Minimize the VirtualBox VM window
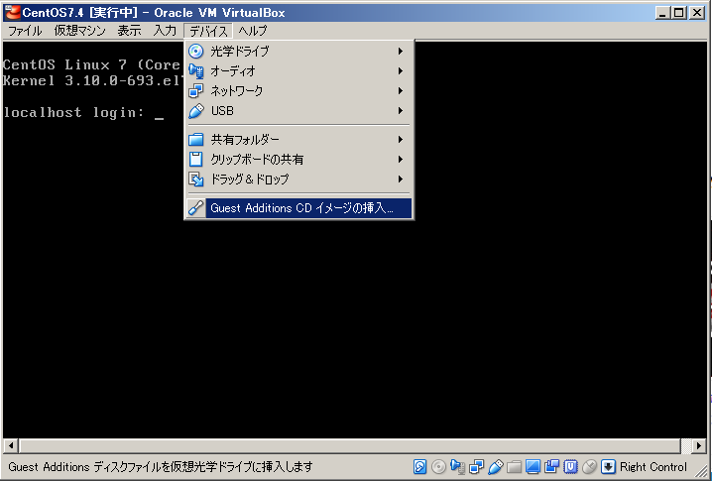Screen dimensions: 712x481 point(662,13)
